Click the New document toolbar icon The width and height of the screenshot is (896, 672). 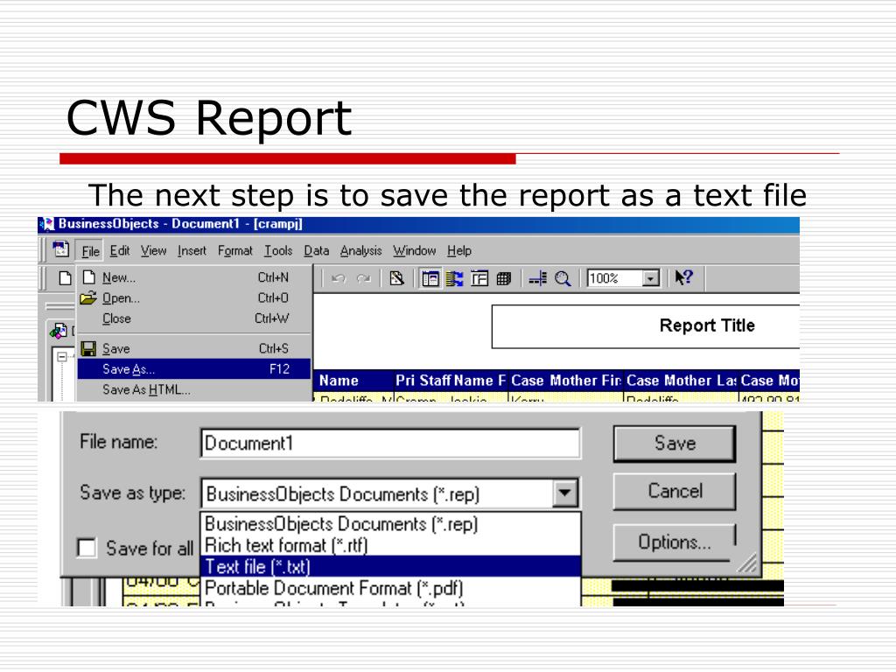[x=65, y=277]
